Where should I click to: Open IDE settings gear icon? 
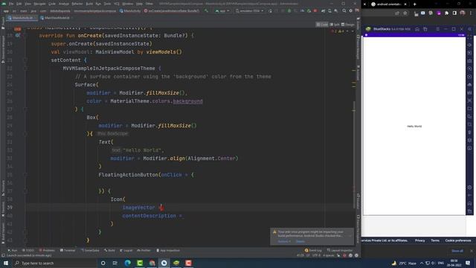[x=350, y=10]
